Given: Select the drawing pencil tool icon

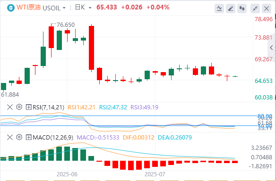Looking at the screenshot, I should pos(231,8).
